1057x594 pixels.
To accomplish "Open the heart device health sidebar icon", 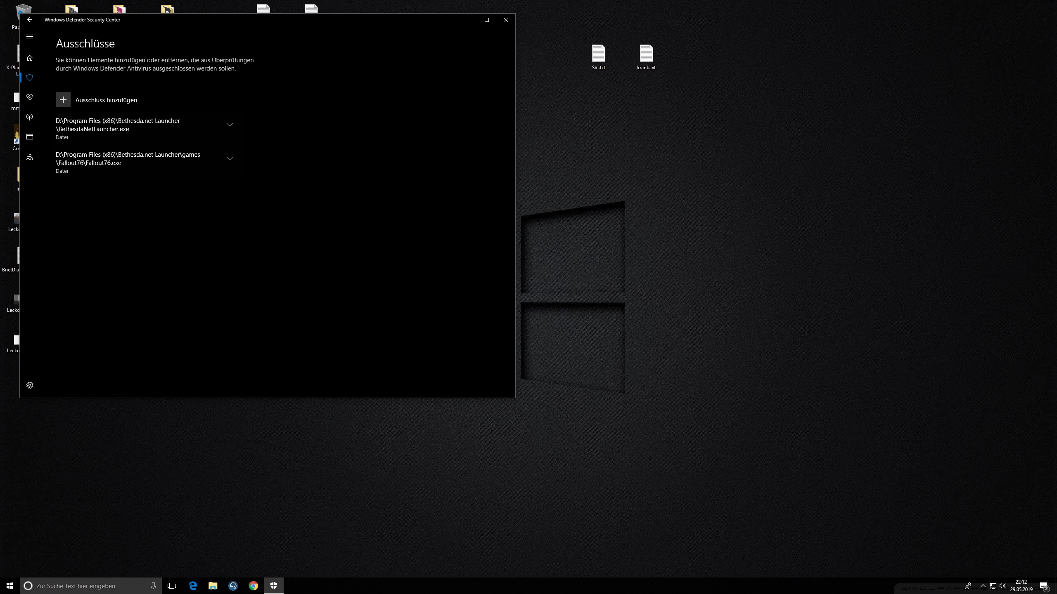I will (30, 97).
